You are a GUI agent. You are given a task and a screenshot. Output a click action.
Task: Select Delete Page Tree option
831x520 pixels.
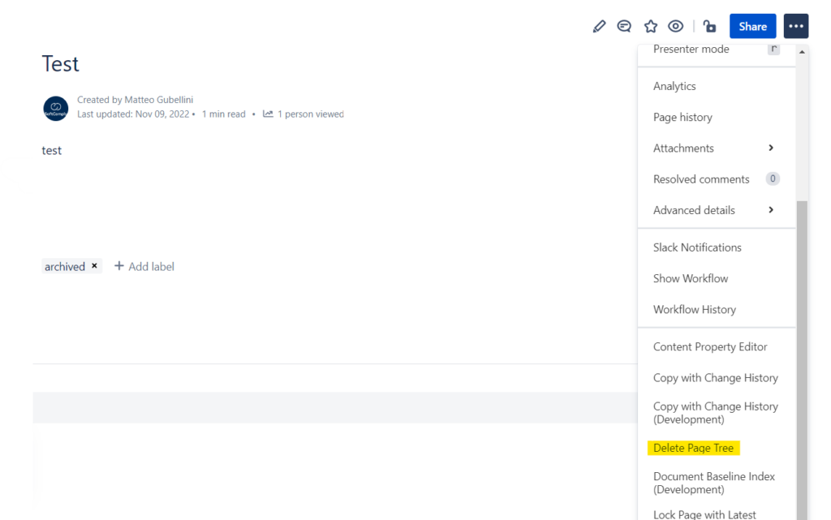click(x=693, y=448)
